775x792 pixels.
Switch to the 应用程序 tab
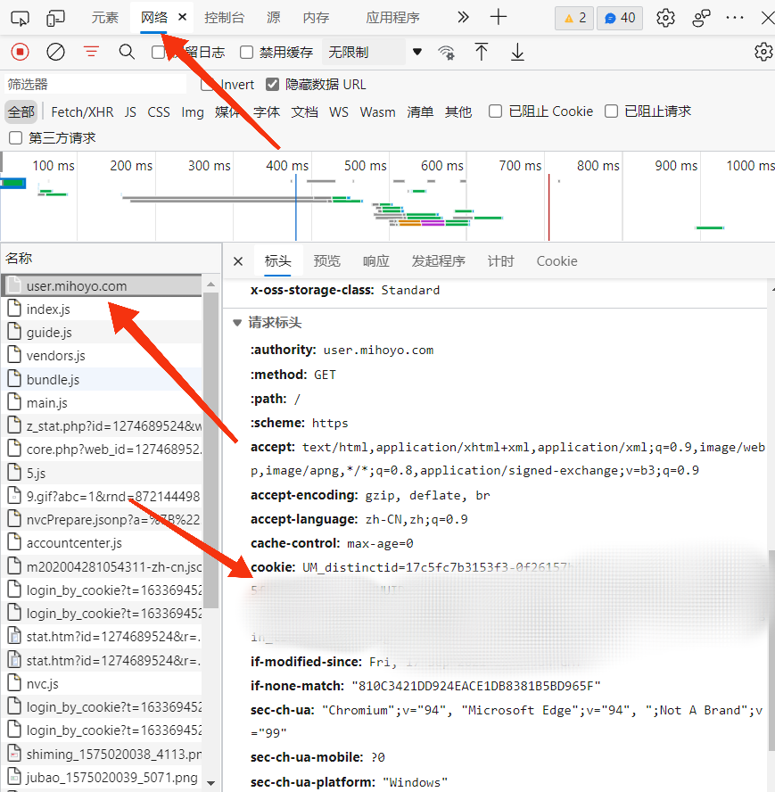click(x=392, y=18)
